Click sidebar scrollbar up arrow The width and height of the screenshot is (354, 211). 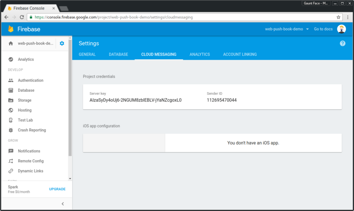coord(70,38)
